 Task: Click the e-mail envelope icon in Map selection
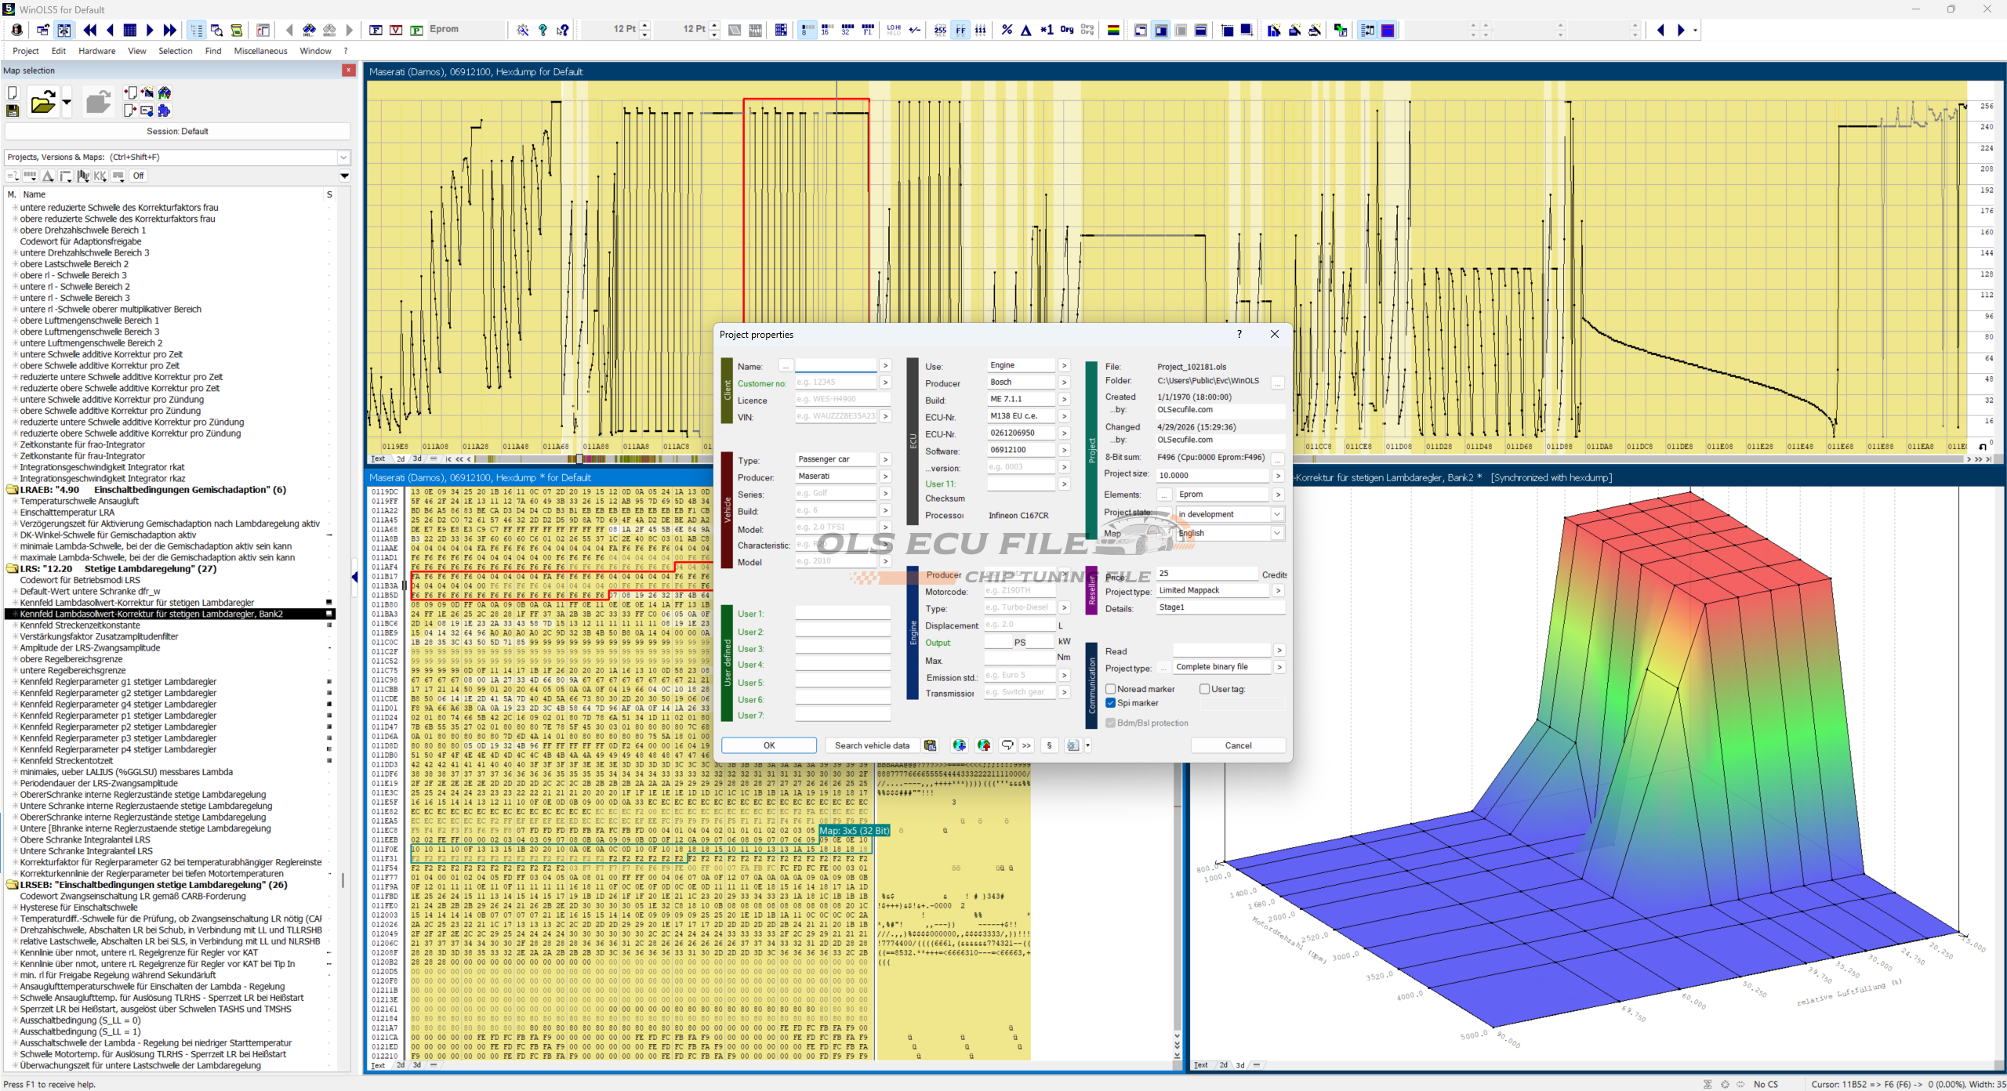point(147,111)
